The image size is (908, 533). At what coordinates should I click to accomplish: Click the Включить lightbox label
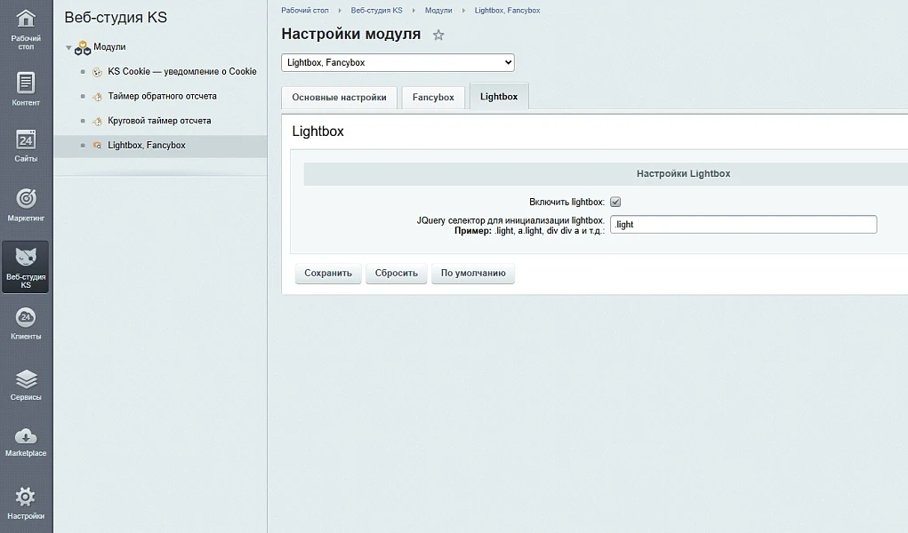[x=566, y=202]
